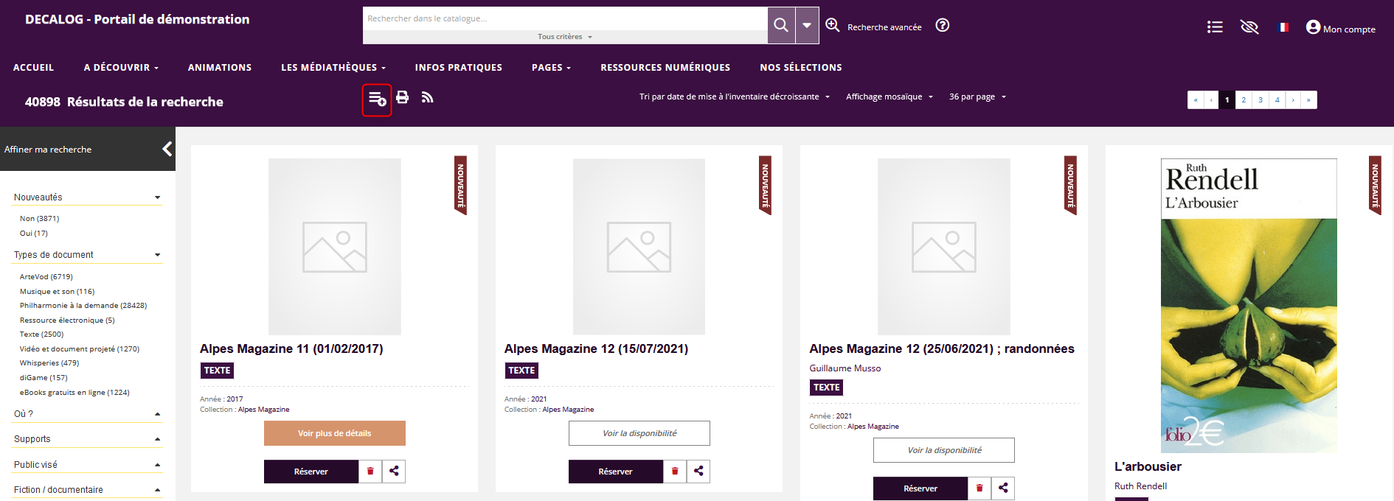Open the list icon in the header

[1214, 27]
